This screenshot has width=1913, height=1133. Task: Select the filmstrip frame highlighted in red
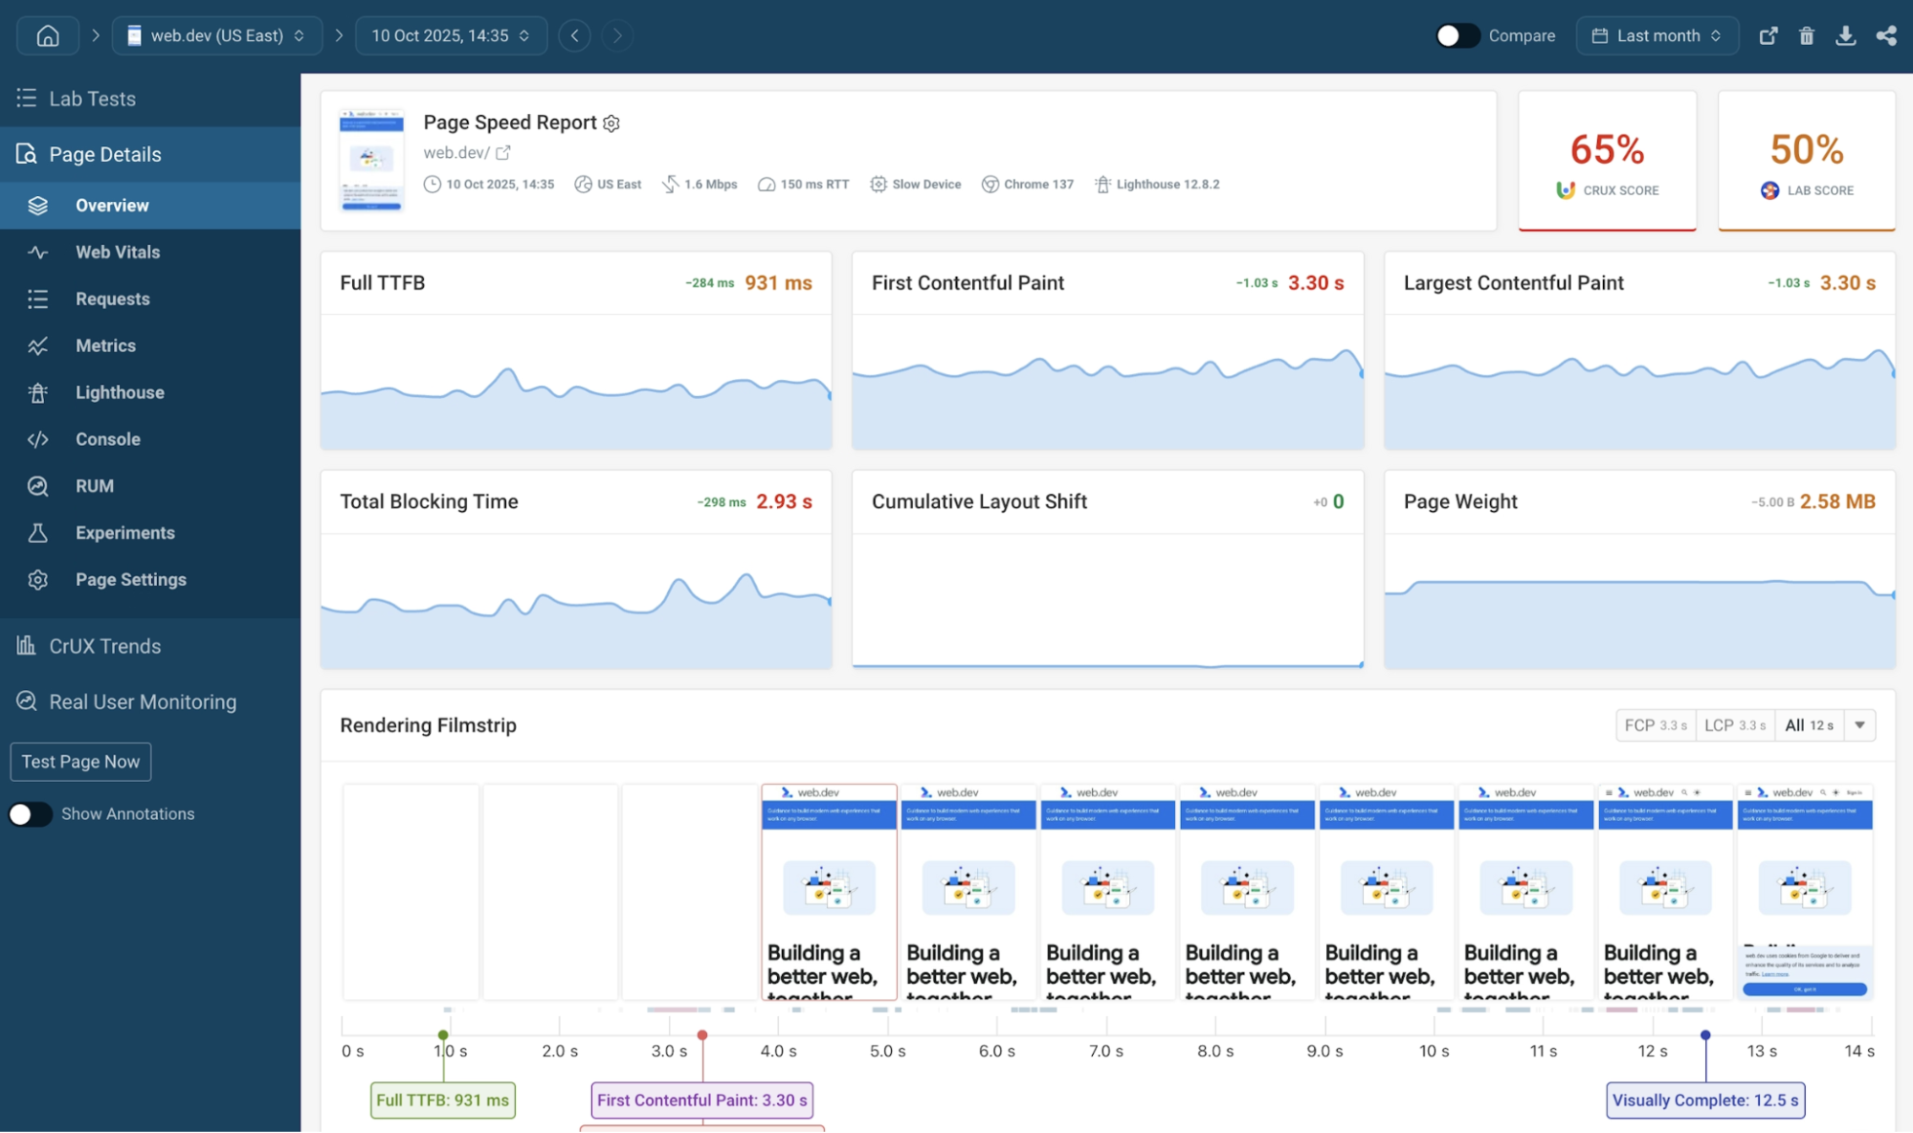pyautogui.click(x=829, y=892)
